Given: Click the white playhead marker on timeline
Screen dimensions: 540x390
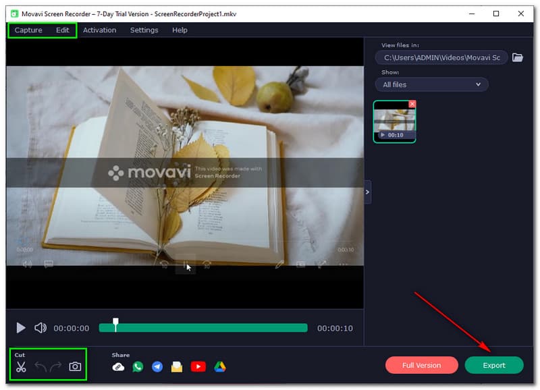Looking at the screenshot, I should [x=115, y=325].
